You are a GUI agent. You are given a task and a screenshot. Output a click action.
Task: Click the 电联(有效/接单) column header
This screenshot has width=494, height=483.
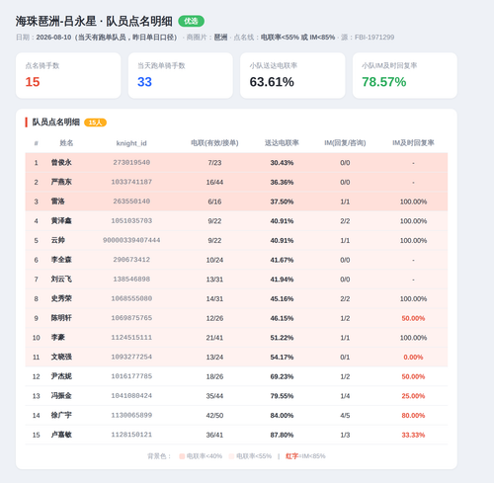(x=214, y=143)
